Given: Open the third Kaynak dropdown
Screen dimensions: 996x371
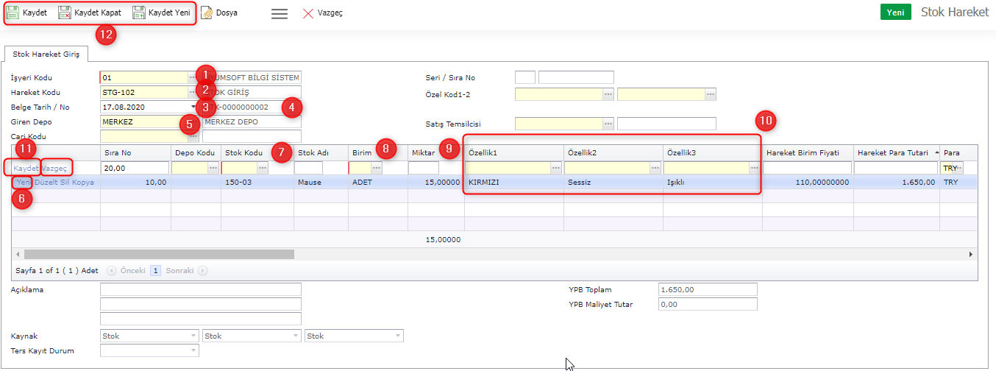Looking at the screenshot, I should tap(399, 336).
